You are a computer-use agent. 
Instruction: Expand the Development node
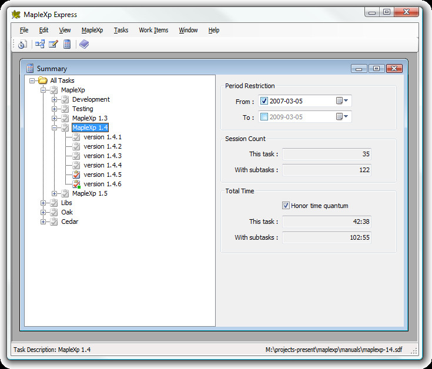click(x=54, y=99)
